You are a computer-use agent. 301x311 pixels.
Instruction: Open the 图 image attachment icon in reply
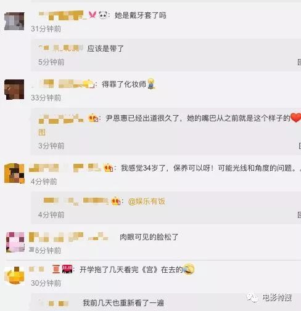[x=42, y=132]
